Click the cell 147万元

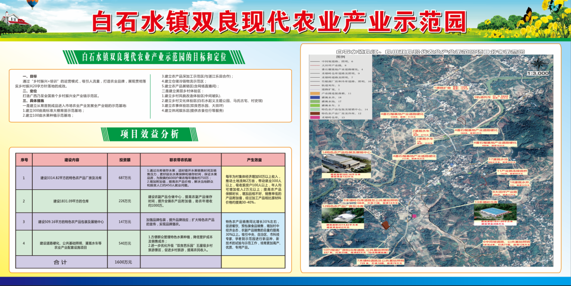pyautogui.click(x=125, y=222)
